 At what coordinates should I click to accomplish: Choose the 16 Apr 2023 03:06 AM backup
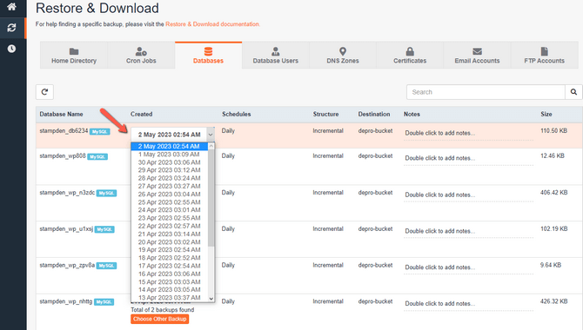tap(169, 274)
